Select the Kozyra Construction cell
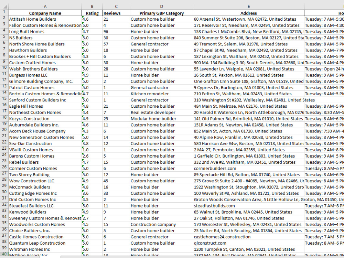The height and width of the screenshot is (258, 344). click(45, 118)
